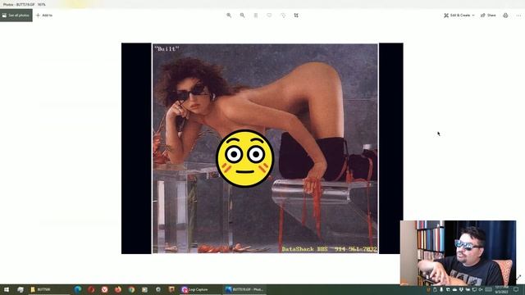Select the Photos app taskbar button
This screenshot has width=525, height=295.
[245, 289]
